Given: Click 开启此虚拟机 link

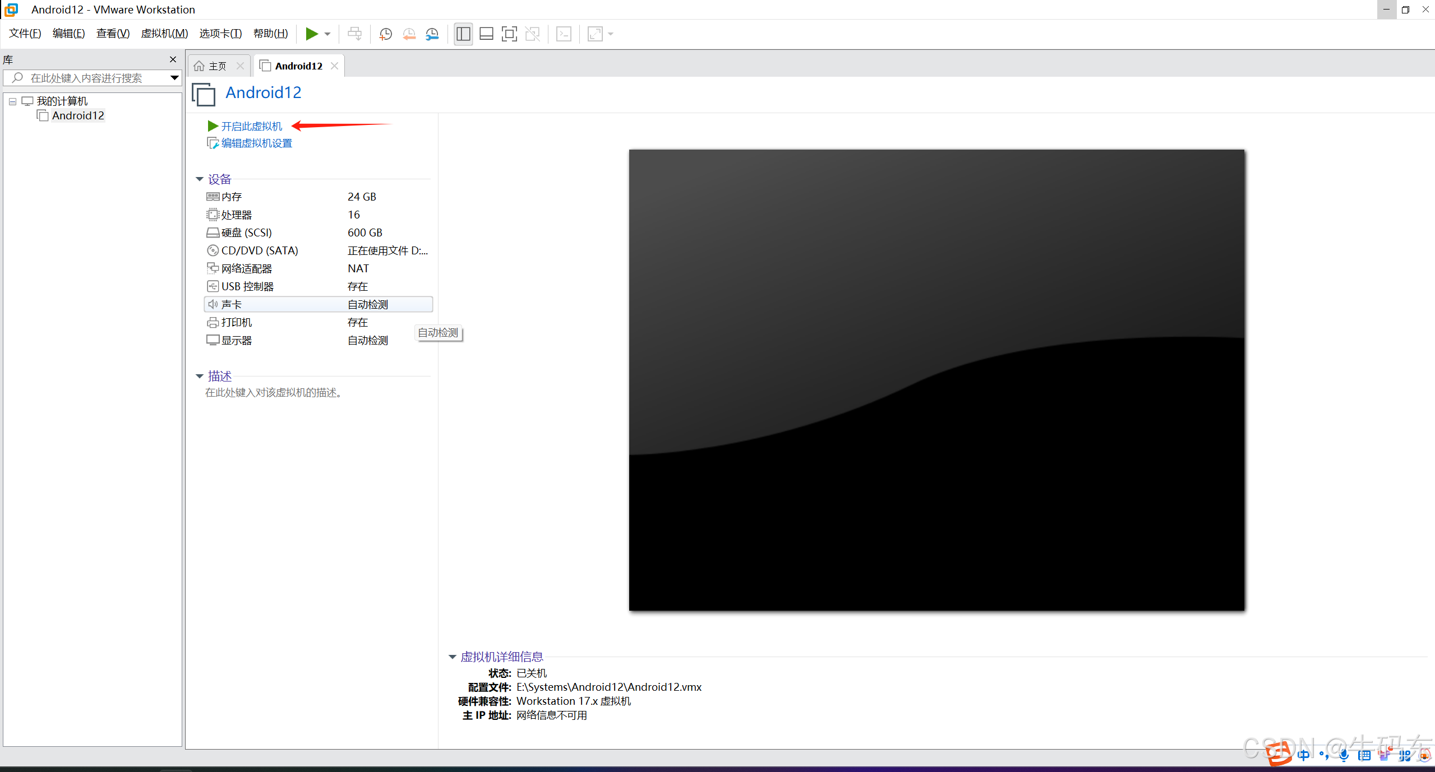Looking at the screenshot, I should point(251,127).
